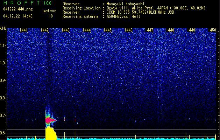The height and width of the screenshot is (140, 220).
Task: Click the A504HB(yagi 4el) antenna text
Action: (x=123, y=16)
